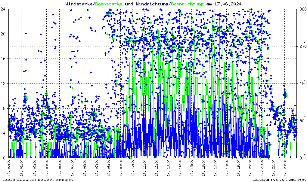Screen dimensions: 307x182
Task: Click the Datenstand timestamp footer text
Action: (x=279, y=180)
